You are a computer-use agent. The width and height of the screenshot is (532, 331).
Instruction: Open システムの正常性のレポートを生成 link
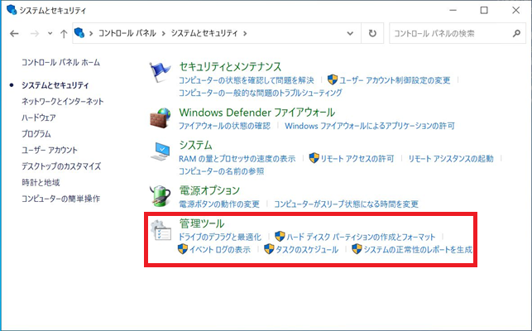(x=418, y=250)
